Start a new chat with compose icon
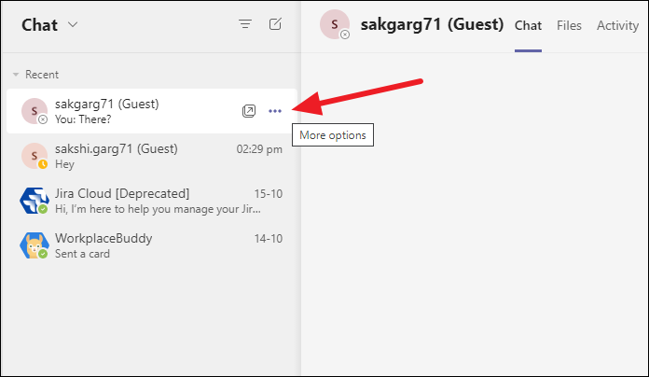 click(x=275, y=24)
